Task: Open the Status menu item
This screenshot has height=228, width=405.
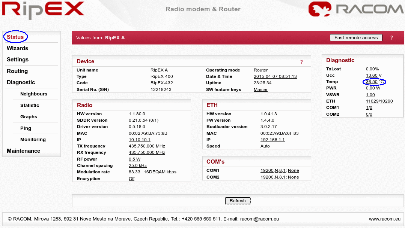Action: coord(15,37)
